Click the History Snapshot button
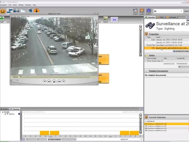Image resolution: width=189 pixels, height=142 pixels. 54,139
